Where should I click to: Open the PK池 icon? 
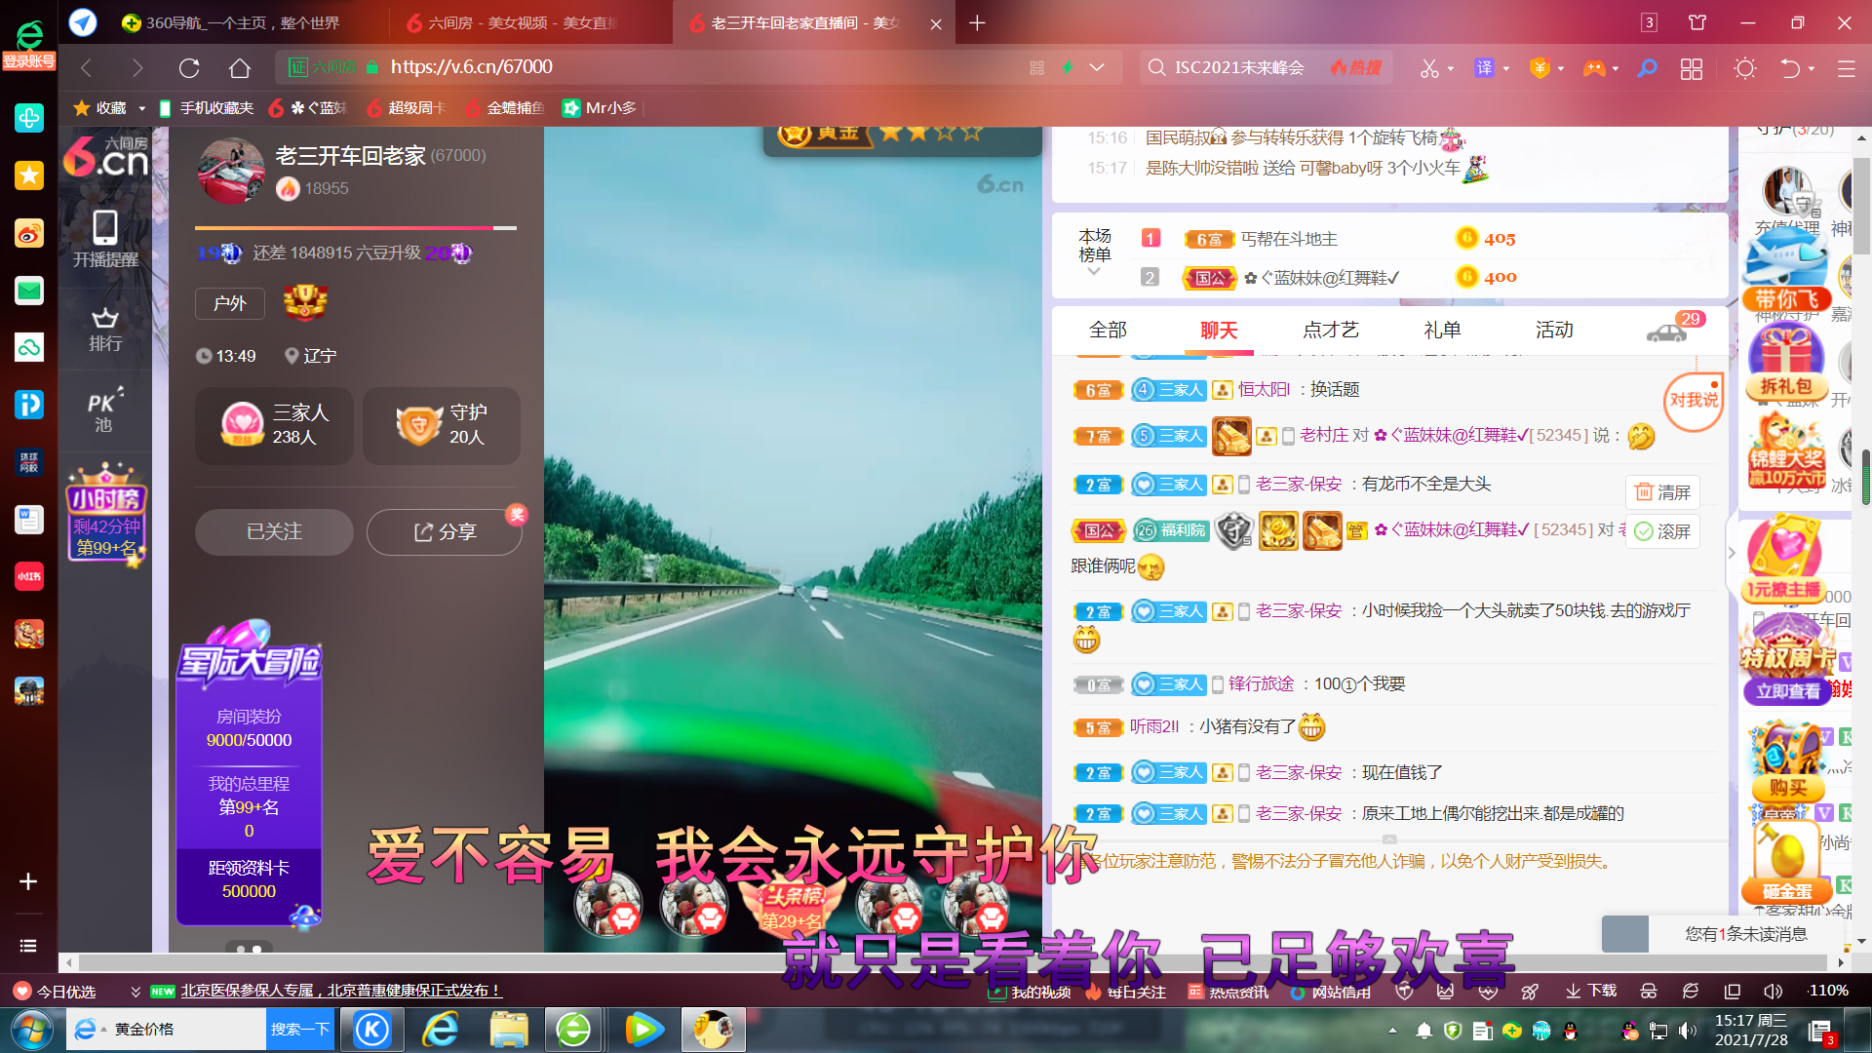104,410
